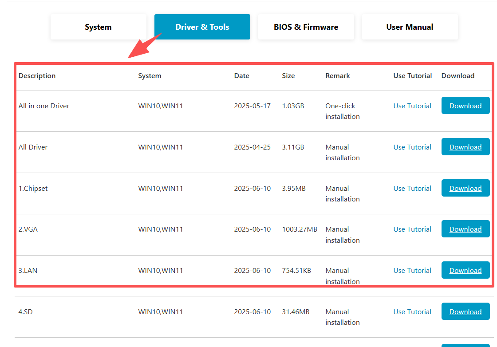View the Use Tutorial for All Driver
Screen dimensions: 497x347
tap(412, 147)
